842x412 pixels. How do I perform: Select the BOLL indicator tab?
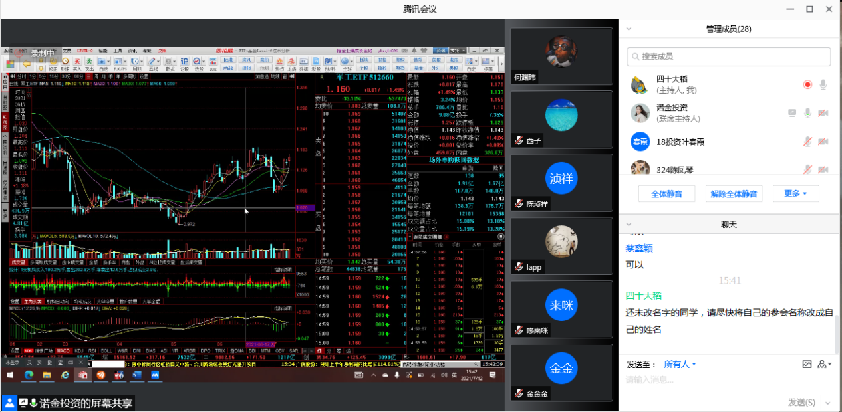(106, 351)
